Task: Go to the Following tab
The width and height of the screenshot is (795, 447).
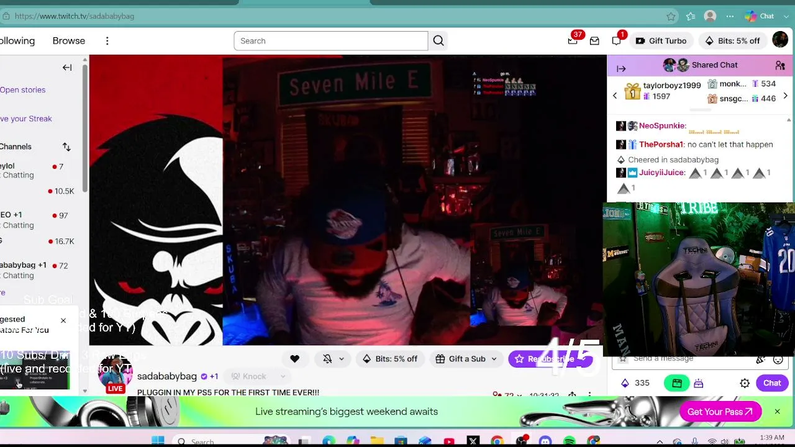Action: click(17, 41)
